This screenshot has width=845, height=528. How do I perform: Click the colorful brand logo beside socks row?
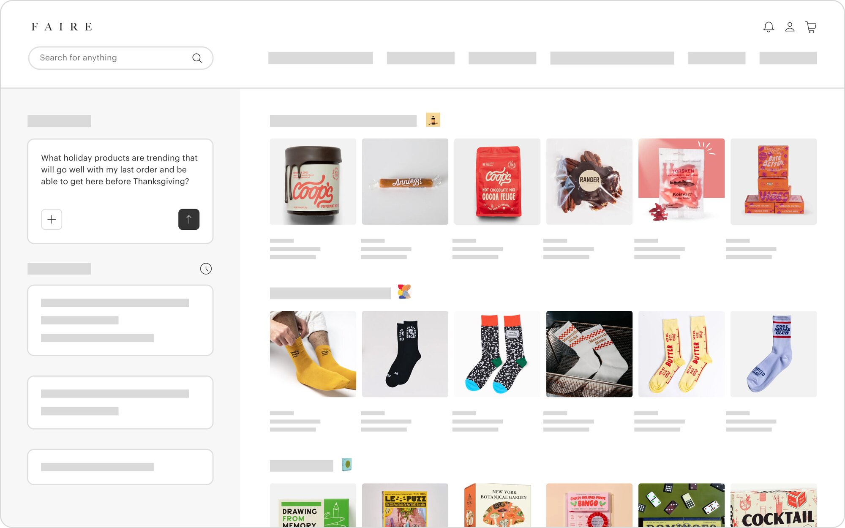click(404, 291)
